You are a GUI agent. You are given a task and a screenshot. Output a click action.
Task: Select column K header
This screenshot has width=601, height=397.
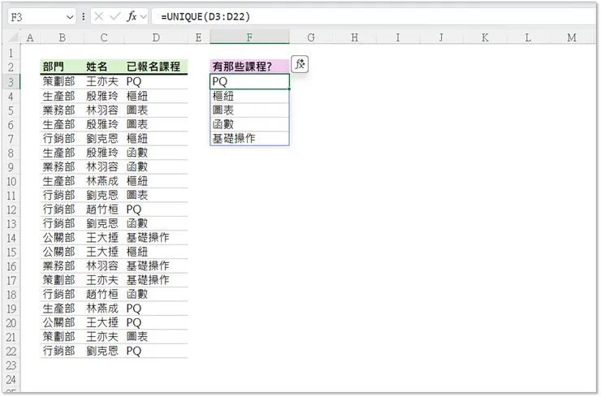pyautogui.click(x=485, y=37)
